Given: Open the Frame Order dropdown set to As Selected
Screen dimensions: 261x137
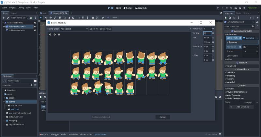Looking at the screenshot, I should click(x=74, y=29).
